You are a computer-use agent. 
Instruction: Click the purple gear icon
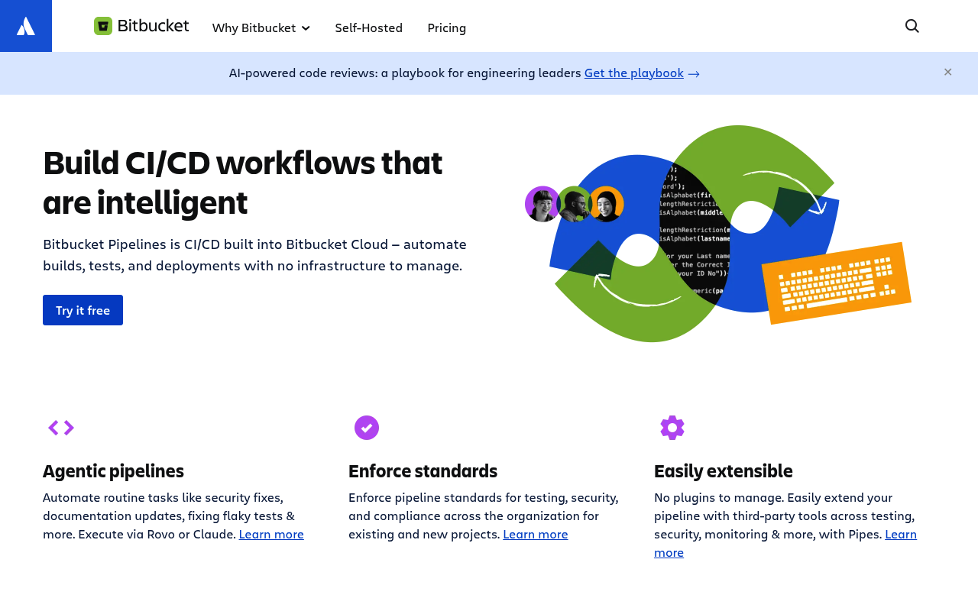672,428
